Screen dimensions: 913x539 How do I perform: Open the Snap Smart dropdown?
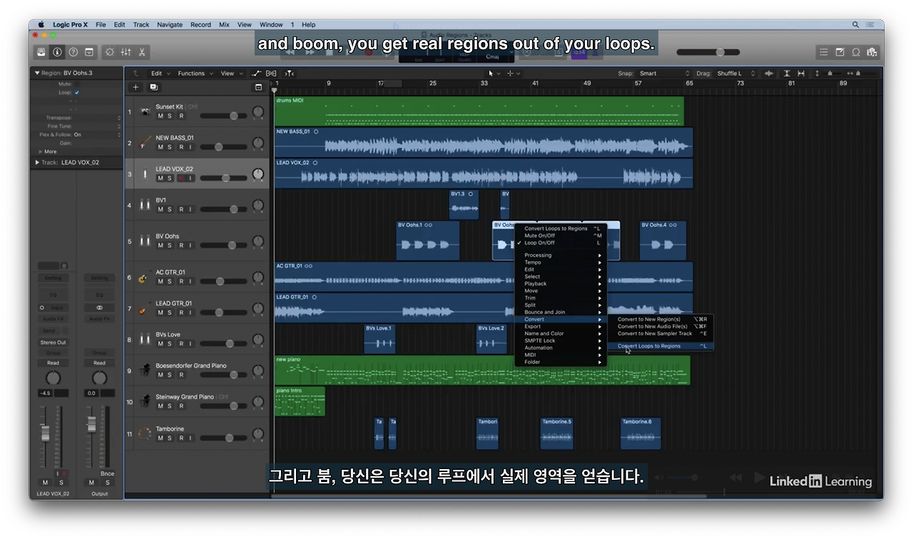click(664, 73)
